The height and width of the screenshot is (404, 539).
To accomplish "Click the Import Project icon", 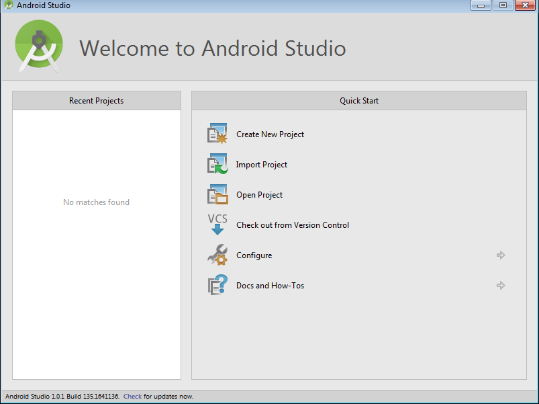I will pyautogui.click(x=217, y=164).
